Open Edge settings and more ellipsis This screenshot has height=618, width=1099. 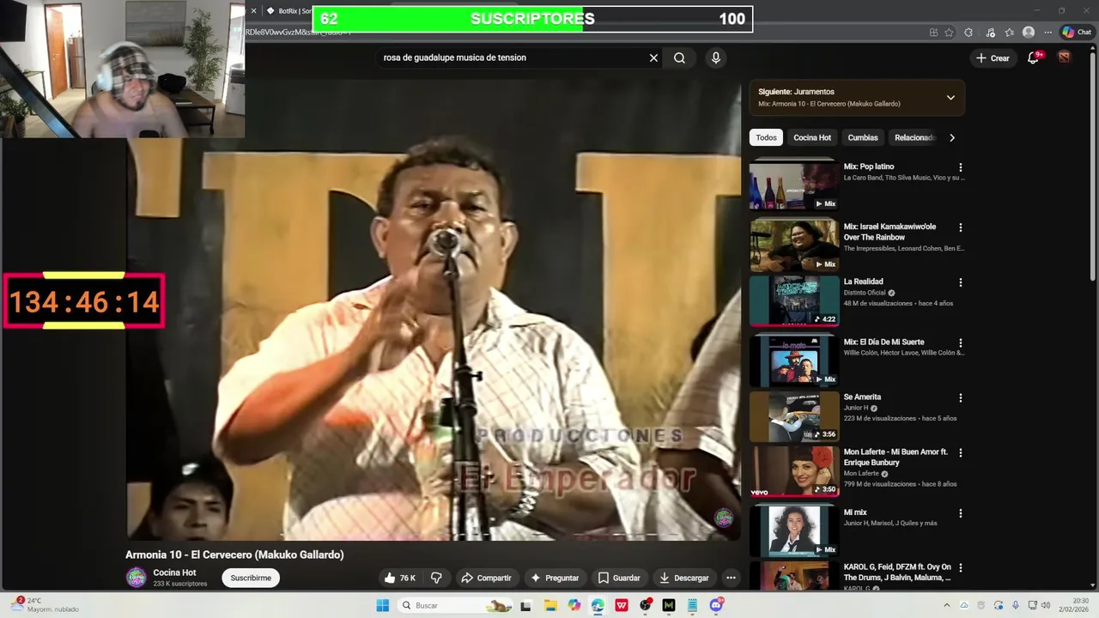point(1047,33)
